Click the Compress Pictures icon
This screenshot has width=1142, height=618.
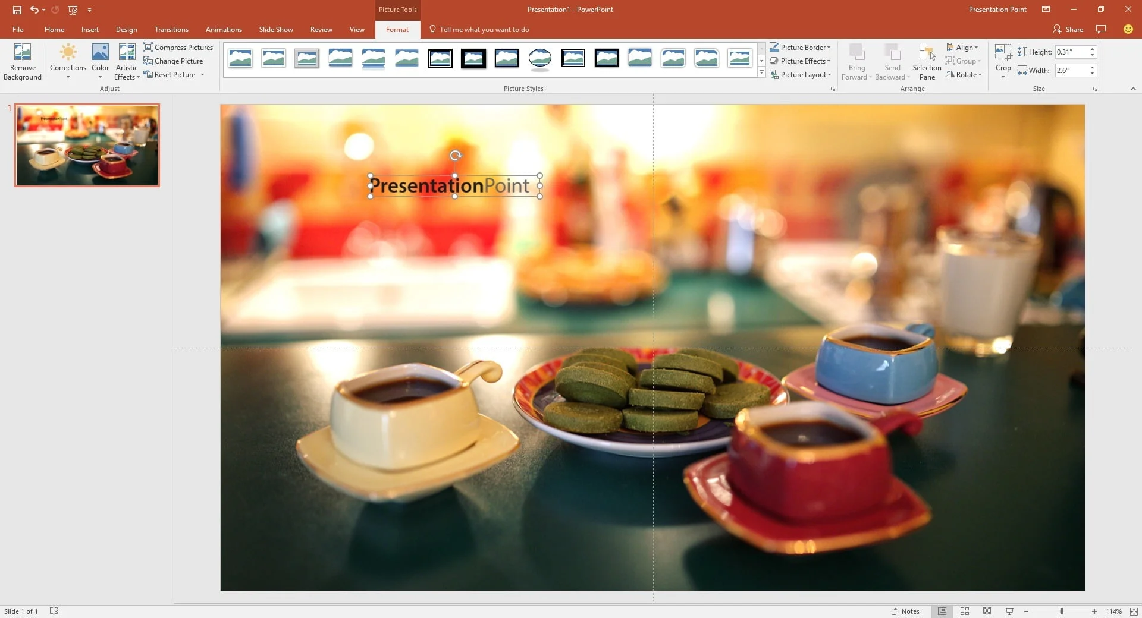[148, 47]
